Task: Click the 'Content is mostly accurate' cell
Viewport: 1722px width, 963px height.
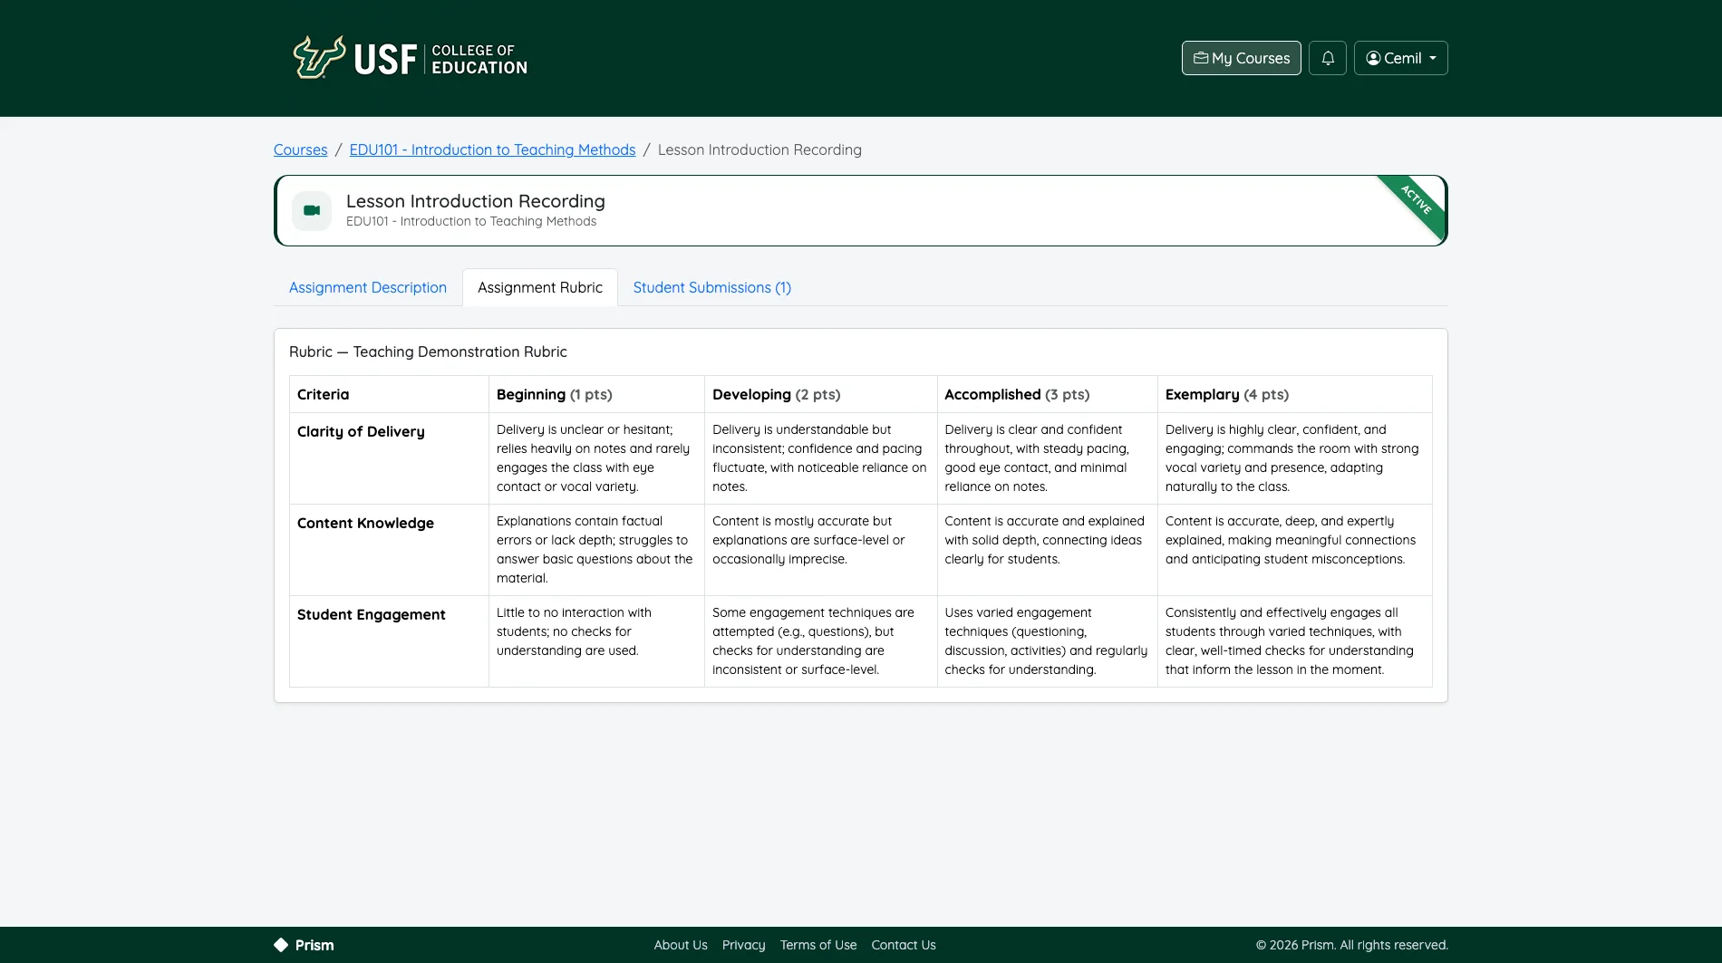Action: coord(820,550)
